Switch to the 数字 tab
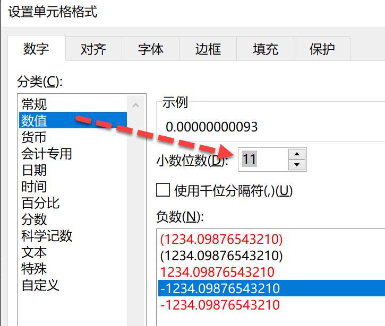Screen dimensions: 385x326 [36, 49]
